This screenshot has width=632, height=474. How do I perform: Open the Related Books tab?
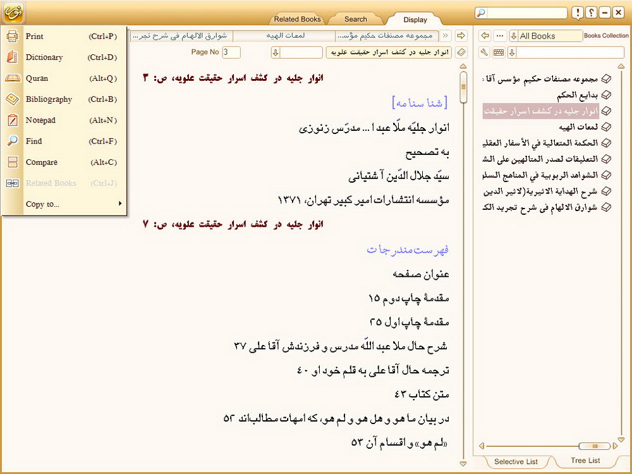click(x=297, y=20)
